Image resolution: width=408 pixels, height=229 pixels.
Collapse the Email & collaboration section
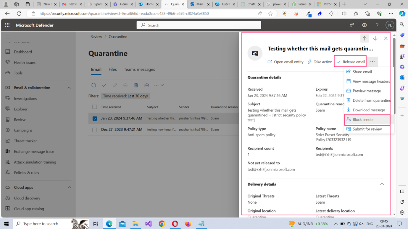point(69,88)
